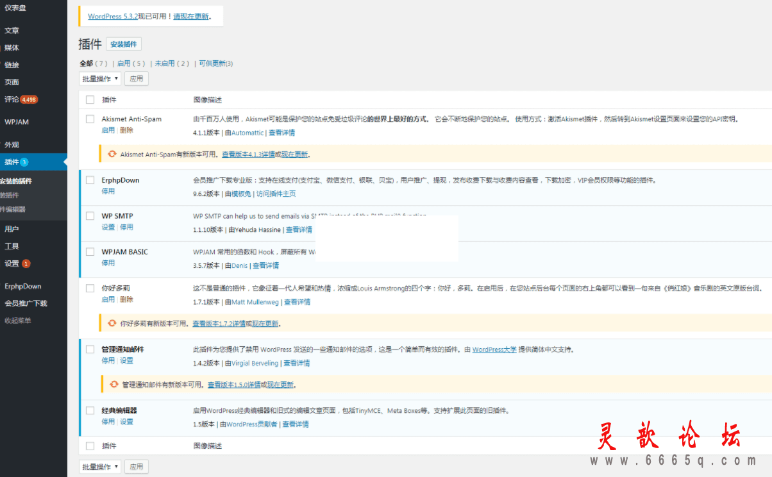This screenshot has height=477, width=772.
Task: Click 查看版本1.5.0详情 link
Action: click(x=234, y=385)
